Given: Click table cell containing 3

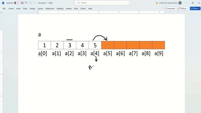Looking at the screenshot, I should 70,45.
